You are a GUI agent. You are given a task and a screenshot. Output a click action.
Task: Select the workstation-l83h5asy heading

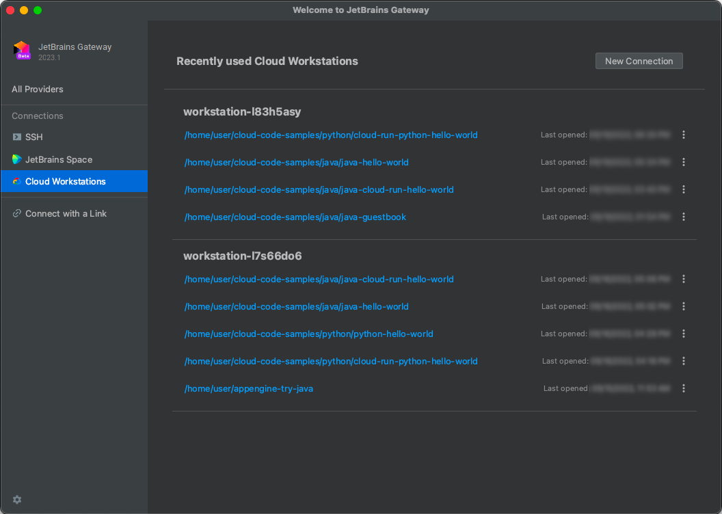[x=242, y=111]
